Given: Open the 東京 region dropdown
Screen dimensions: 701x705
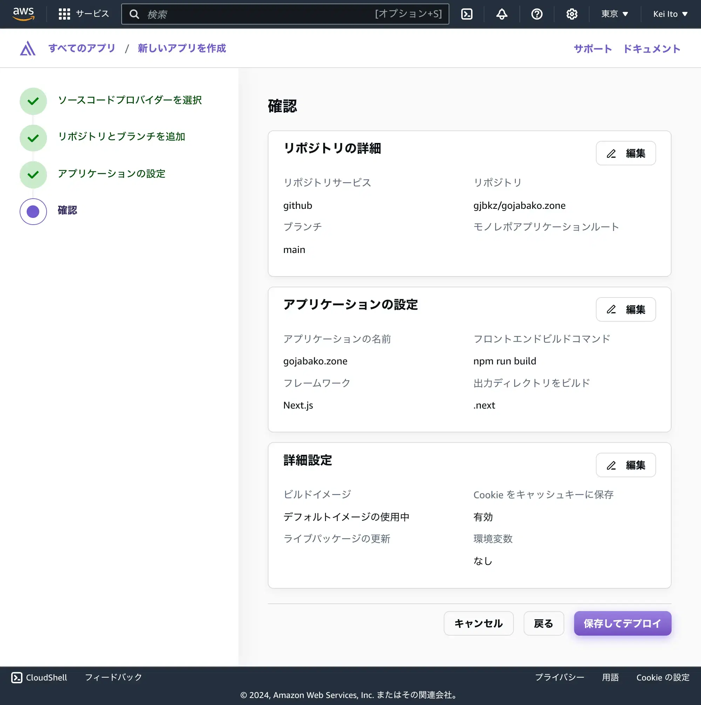Looking at the screenshot, I should [615, 14].
